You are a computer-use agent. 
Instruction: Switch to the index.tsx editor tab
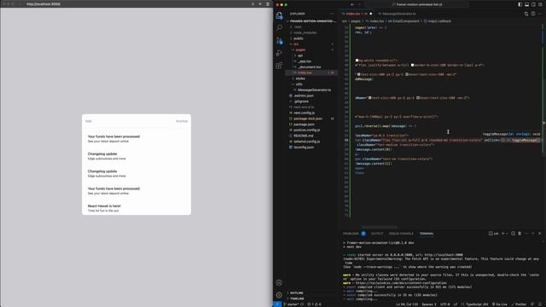(357, 14)
